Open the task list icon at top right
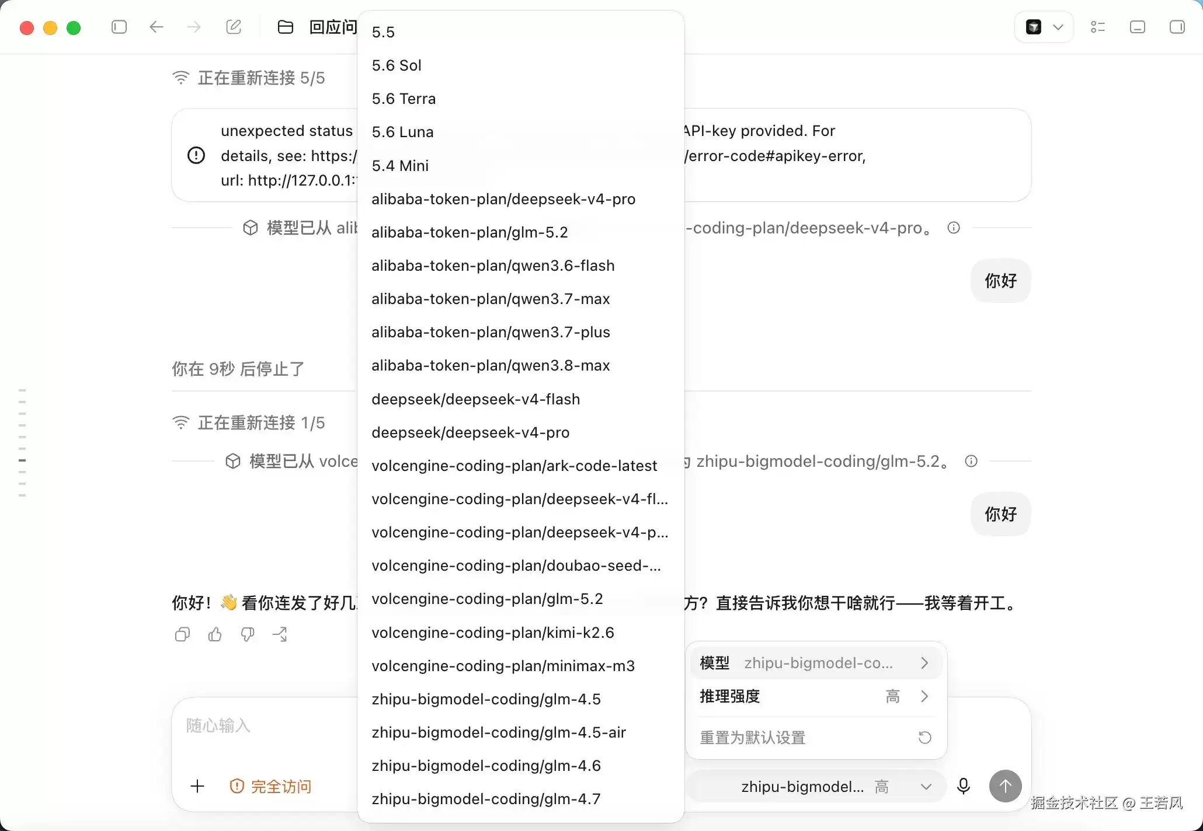 tap(1098, 27)
